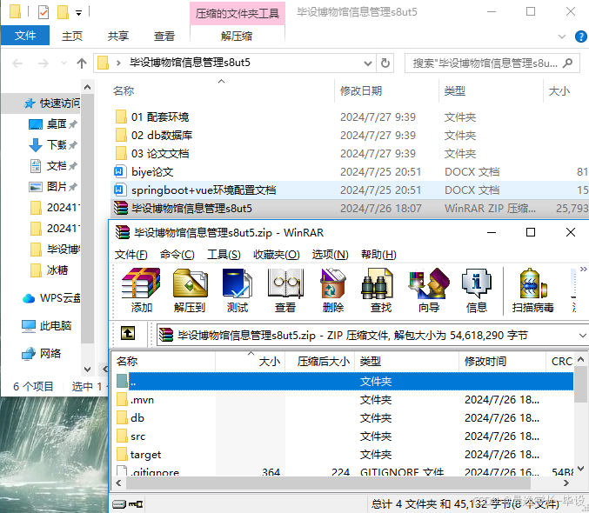Open WinRAR 选项(N) menu
The image size is (589, 513).
[330, 255]
